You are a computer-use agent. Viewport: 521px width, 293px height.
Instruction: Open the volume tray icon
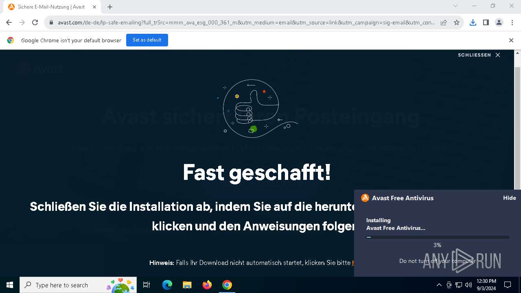(468, 285)
